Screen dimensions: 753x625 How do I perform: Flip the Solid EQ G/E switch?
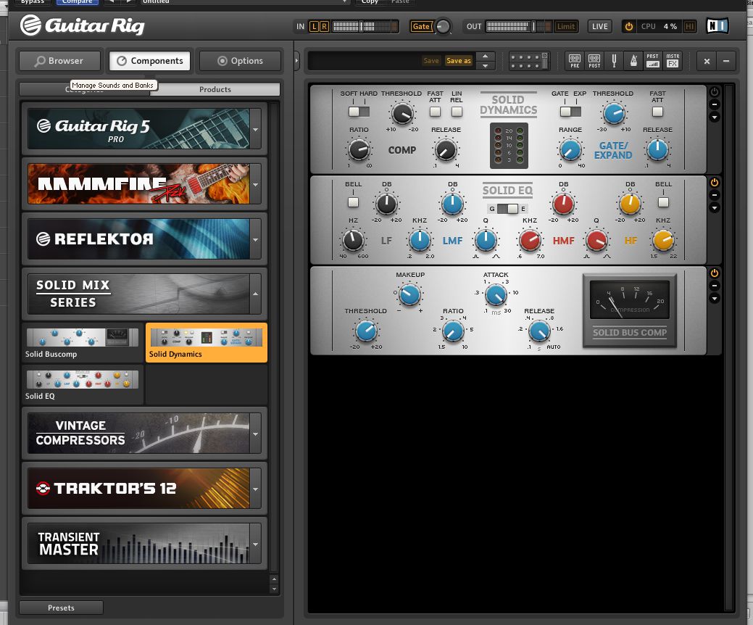pos(507,209)
